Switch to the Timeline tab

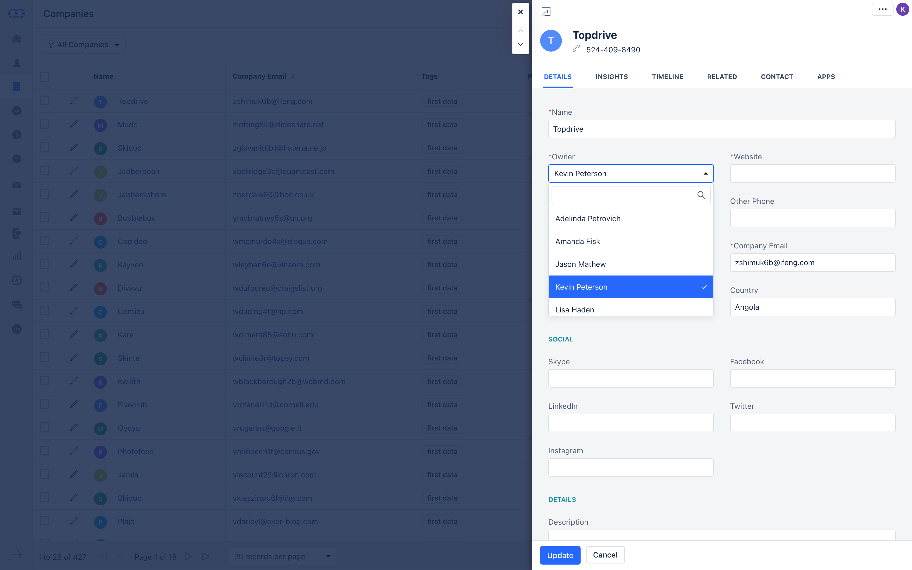click(667, 77)
